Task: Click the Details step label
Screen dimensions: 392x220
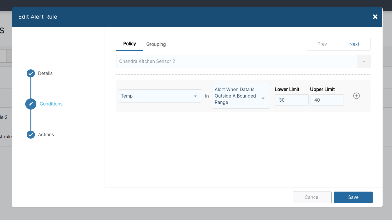Action: click(45, 73)
